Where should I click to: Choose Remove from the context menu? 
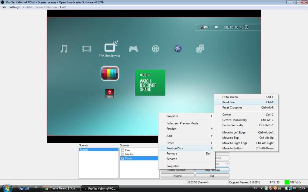pyautogui.click(x=186, y=154)
